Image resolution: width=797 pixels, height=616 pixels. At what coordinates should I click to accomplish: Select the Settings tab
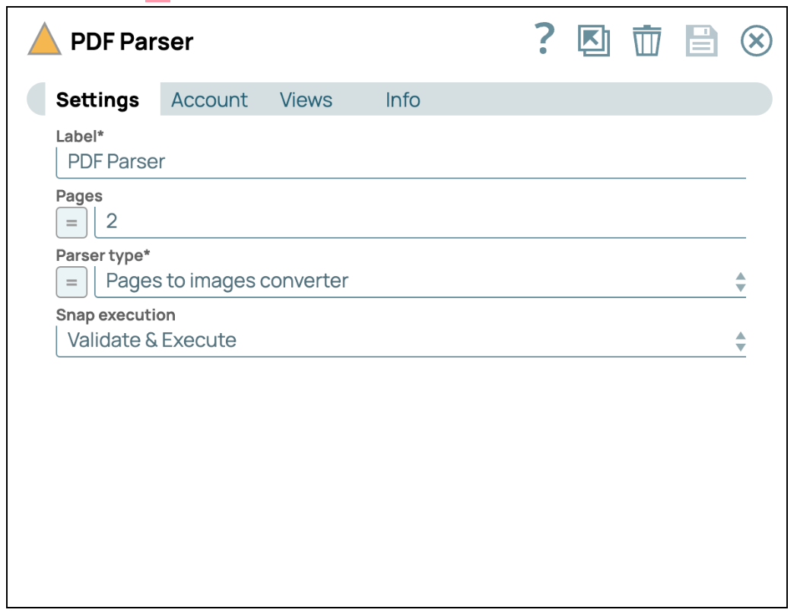[x=97, y=100]
